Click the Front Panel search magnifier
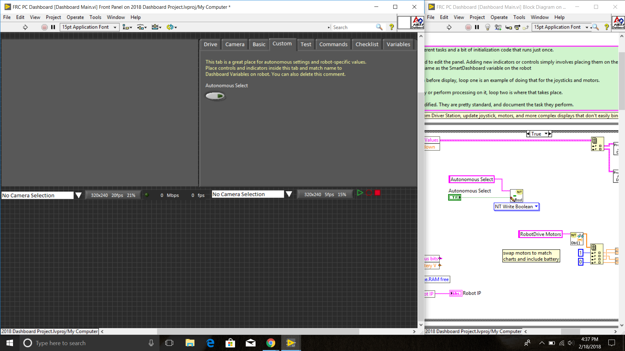Image resolution: width=625 pixels, height=351 pixels. pyautogui.click(x=379, y=27)
